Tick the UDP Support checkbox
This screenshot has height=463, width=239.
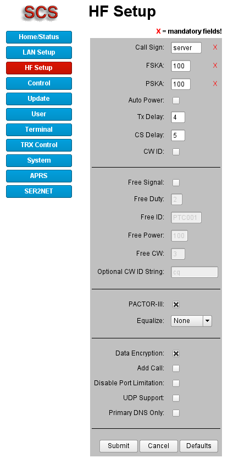pos(176,399)
